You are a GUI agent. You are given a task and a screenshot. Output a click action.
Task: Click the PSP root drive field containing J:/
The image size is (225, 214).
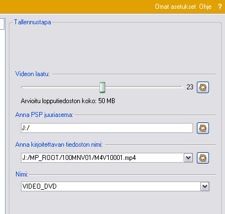click(107, 128)
